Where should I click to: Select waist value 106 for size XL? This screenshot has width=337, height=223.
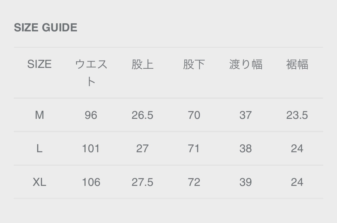click(x=91, y=182)
